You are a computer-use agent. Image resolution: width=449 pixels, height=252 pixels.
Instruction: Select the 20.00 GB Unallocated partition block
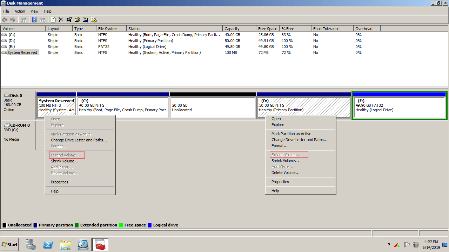213,108
